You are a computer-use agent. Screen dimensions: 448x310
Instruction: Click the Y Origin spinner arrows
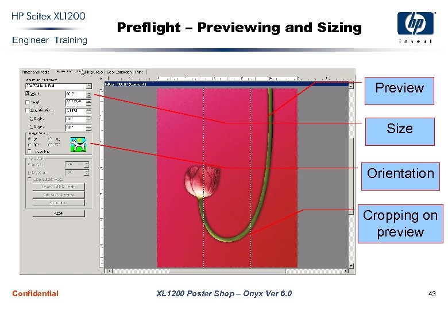click(89, 127)
